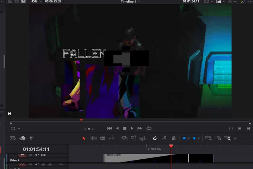This screenshot has width=253, height=169.
Task: Jump to the previous keyframe arrow
Action: pos(85,129)
